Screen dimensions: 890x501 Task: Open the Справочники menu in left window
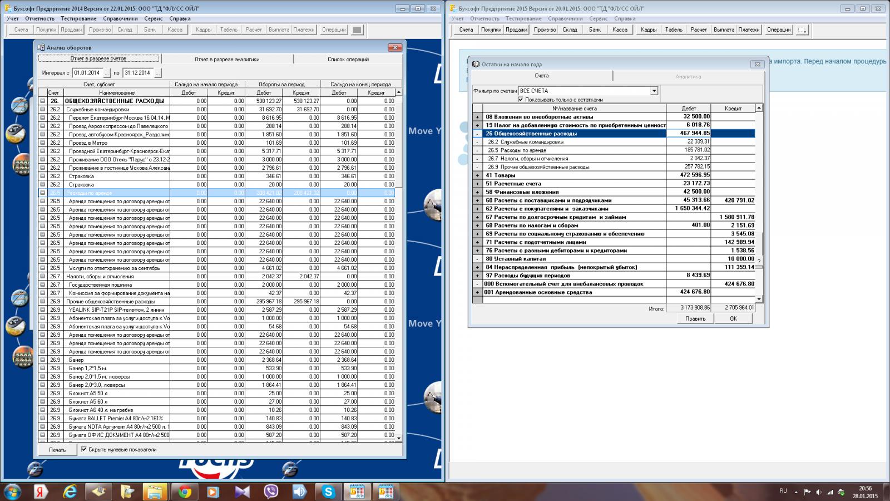(120, 18)
